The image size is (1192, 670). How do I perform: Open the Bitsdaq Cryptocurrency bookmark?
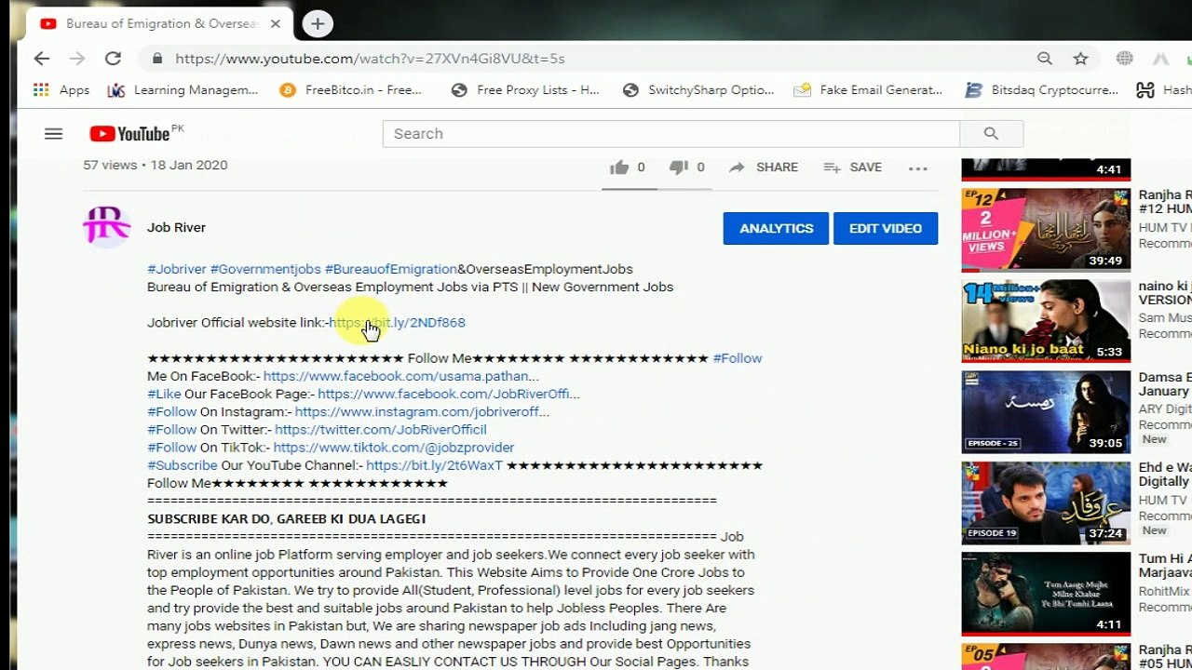(1042, 90)
